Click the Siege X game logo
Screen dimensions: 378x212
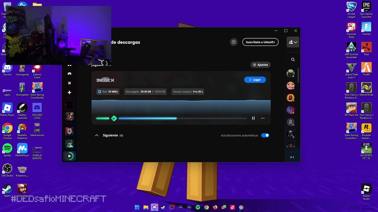(x=105, y=80)
